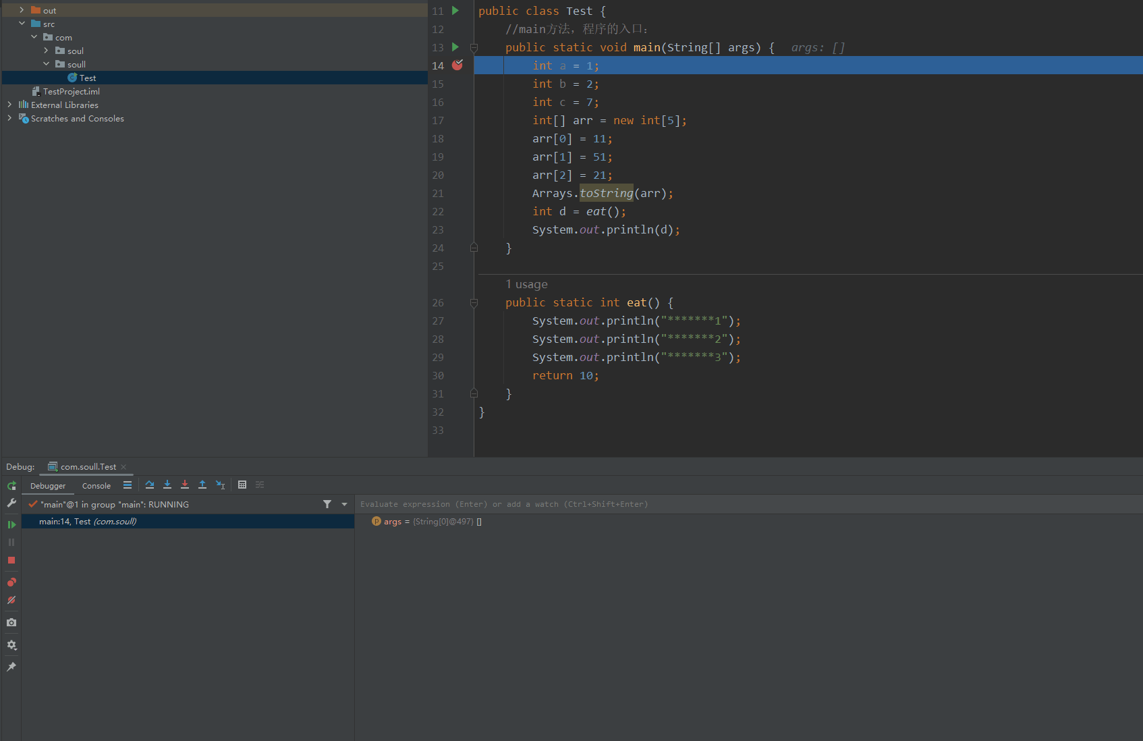The image size is (1143, 741).
Task: Open the thread selector dropdown arrow
Action: tap(345, 504)
